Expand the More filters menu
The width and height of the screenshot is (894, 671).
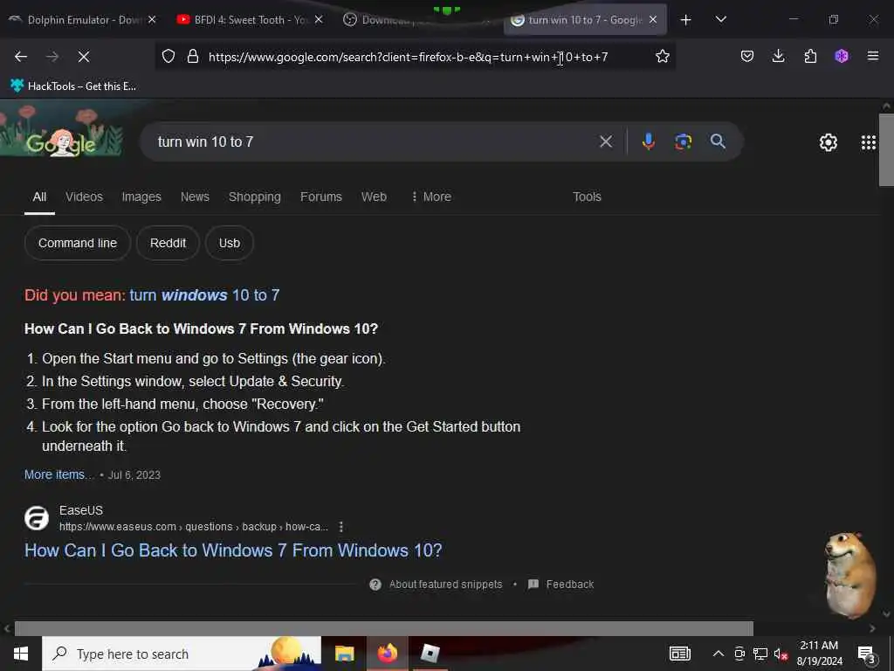(431, 197)
